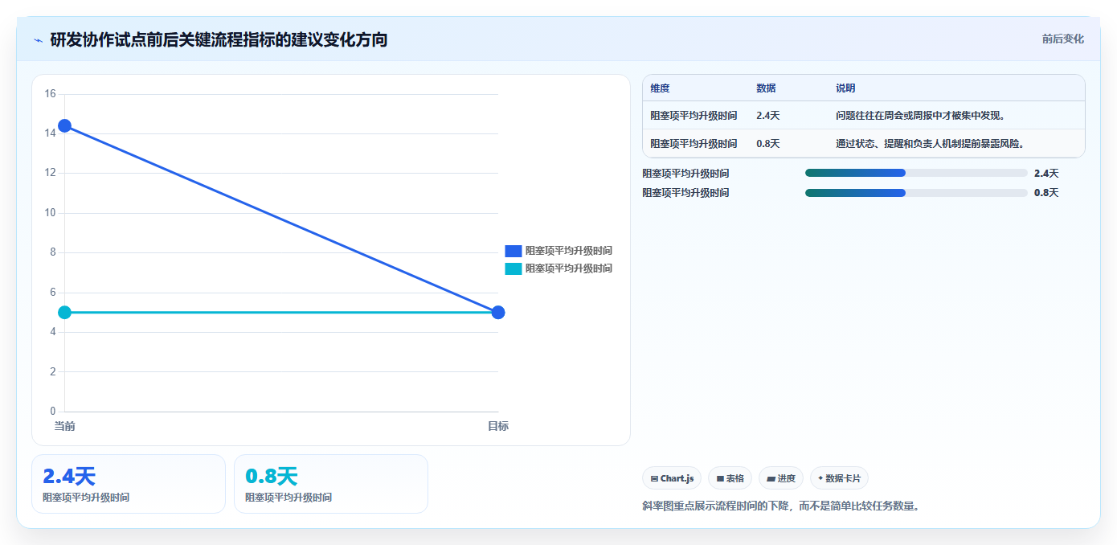Click the 0 y-axis tick label
1117x545 pixels.
coord(52,412)
